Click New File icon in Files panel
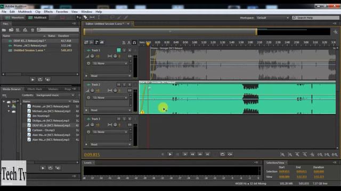Screen dimensions: 341x191 click(x=18, y=30)
